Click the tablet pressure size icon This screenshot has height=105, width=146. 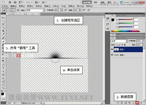point(89,10)
